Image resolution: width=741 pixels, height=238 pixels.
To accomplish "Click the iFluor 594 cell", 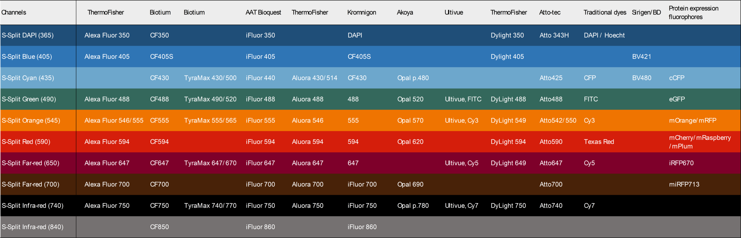I will [x=260, y=142].
